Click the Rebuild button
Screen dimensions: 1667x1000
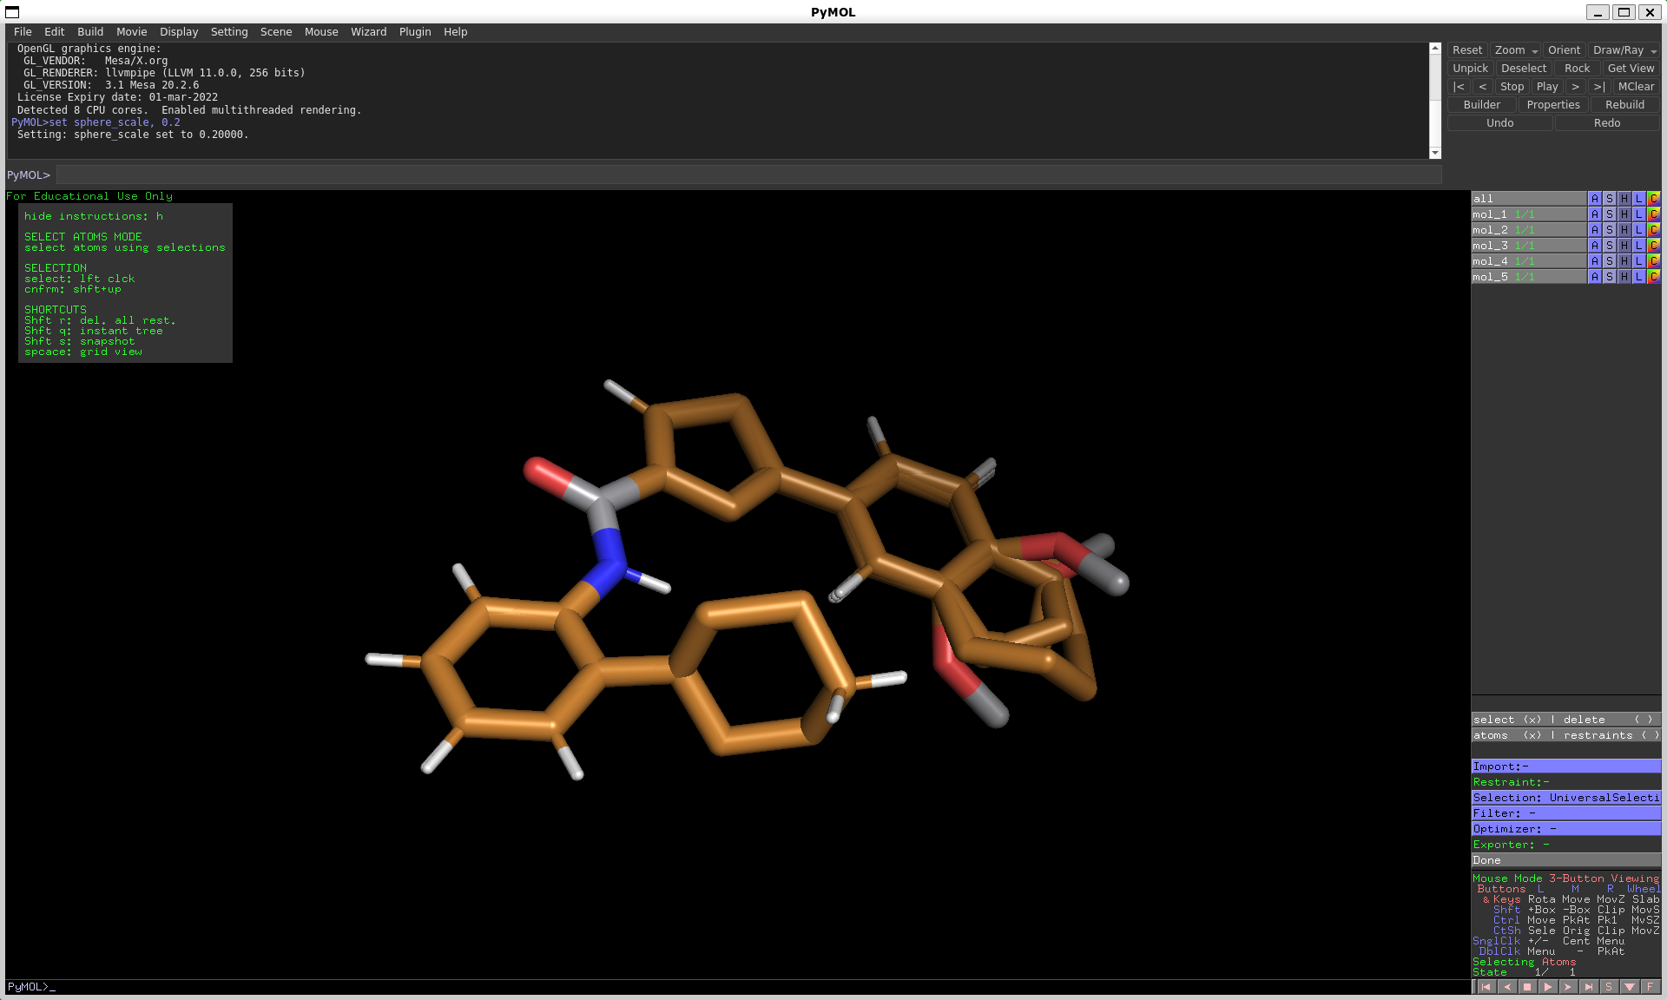(1624, 105)
